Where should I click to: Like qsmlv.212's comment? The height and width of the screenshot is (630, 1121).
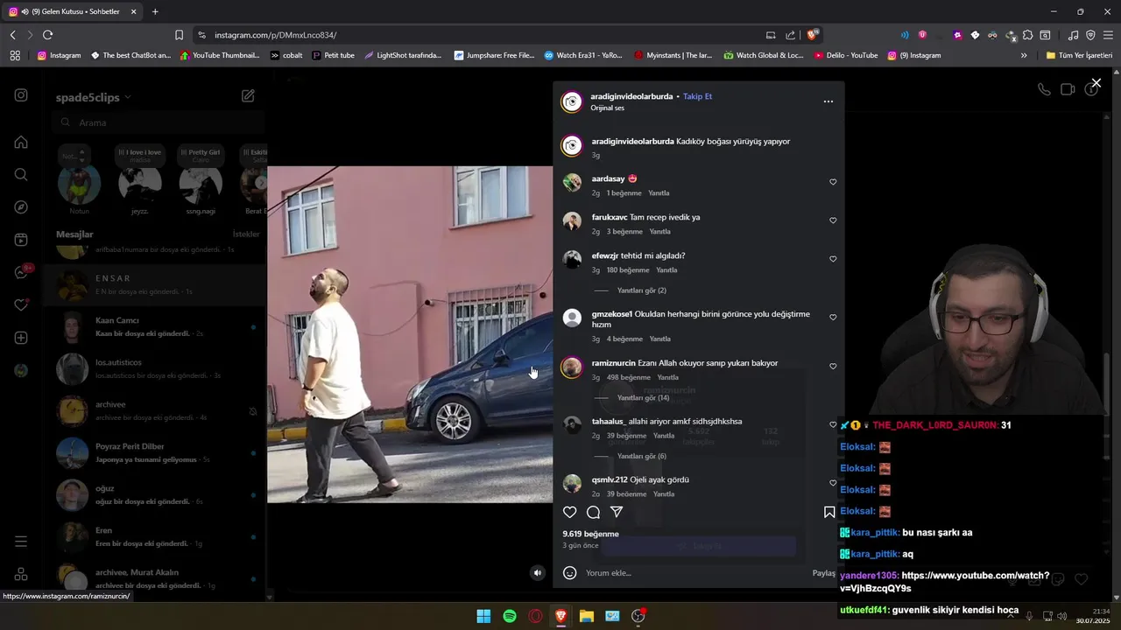833,483
